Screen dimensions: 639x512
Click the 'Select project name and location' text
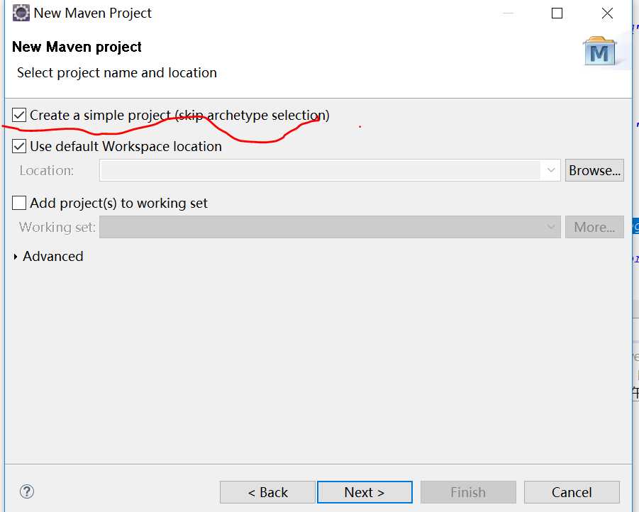point(117,72)
